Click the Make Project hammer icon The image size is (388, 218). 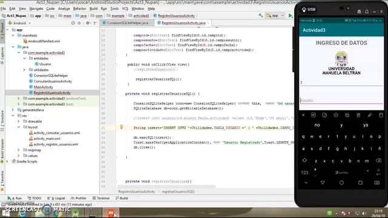click(261, 16)
